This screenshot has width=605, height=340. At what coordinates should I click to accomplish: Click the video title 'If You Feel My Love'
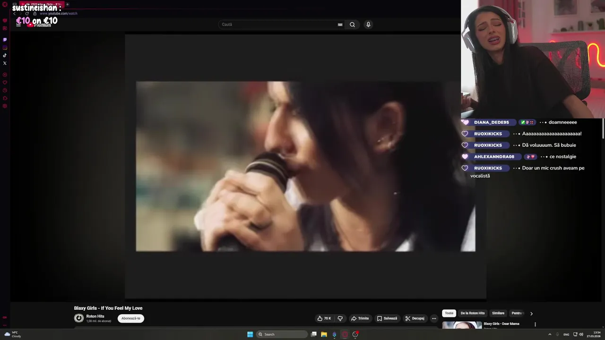pos(108,308)
